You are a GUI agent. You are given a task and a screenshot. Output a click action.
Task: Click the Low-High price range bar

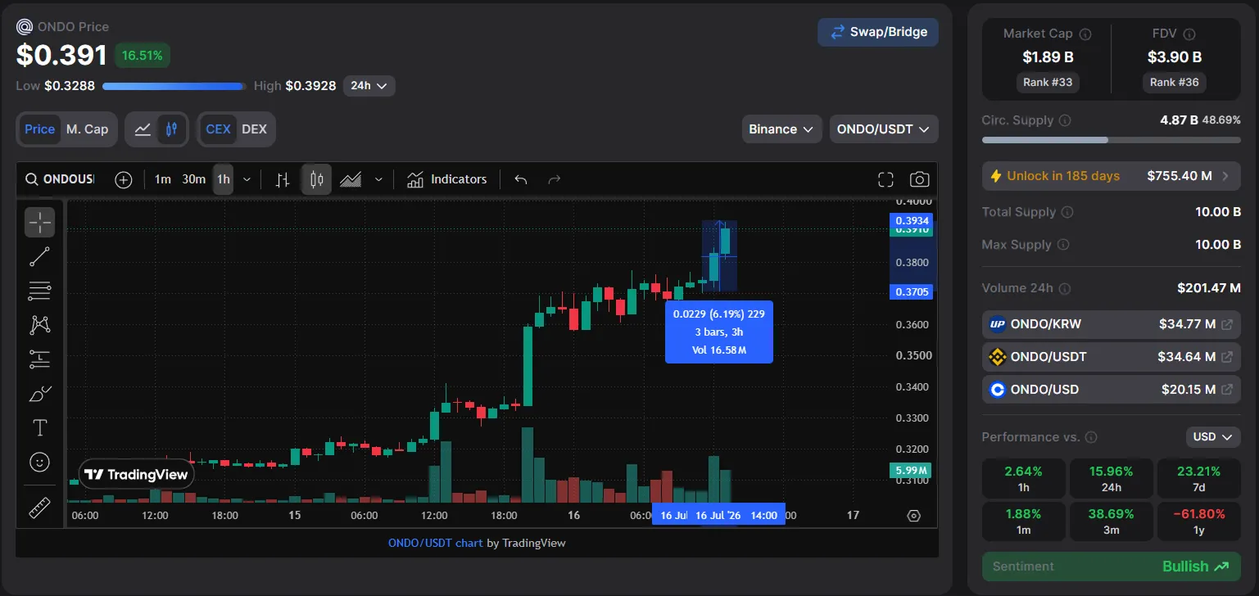pyautogui.click(x=174, y=86)
